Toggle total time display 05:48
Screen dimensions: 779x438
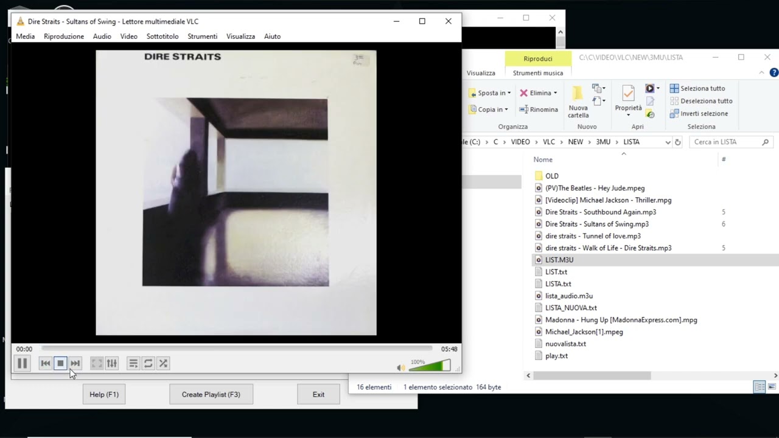click(449, 349)
